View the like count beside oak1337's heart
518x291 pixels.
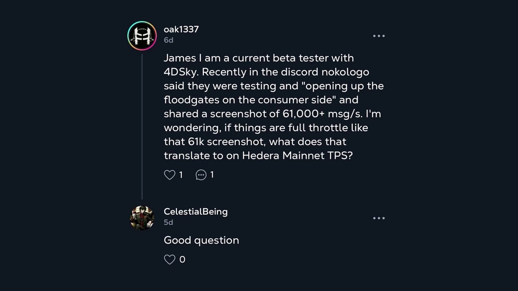181,175
